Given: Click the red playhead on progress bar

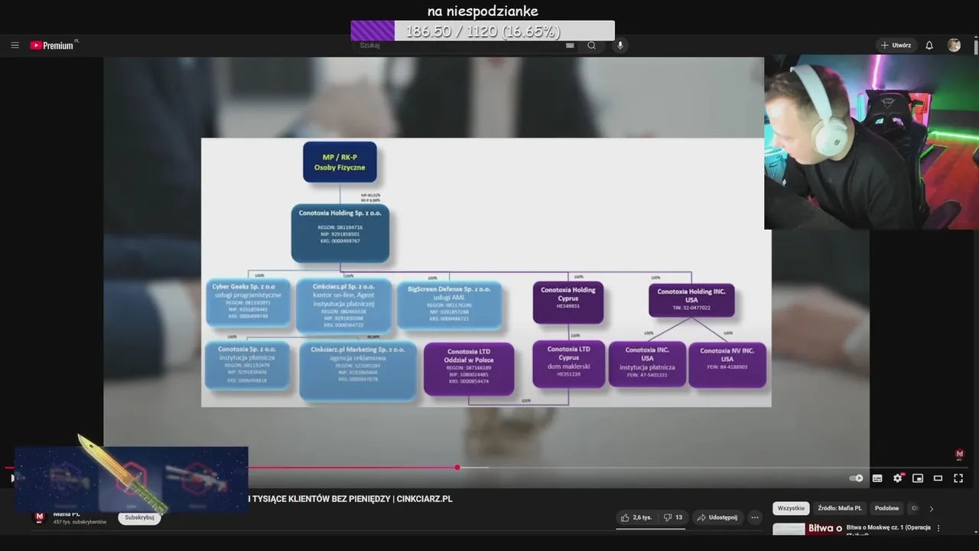Looking at the screenshot, I should coord(457,468).
